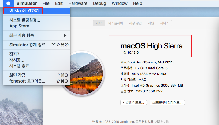
Task: Open the Apple logo menu
Action: point(8,3)
